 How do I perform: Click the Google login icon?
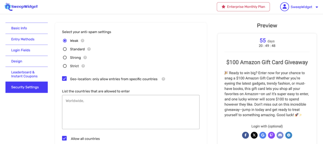[x=263, y=135]
